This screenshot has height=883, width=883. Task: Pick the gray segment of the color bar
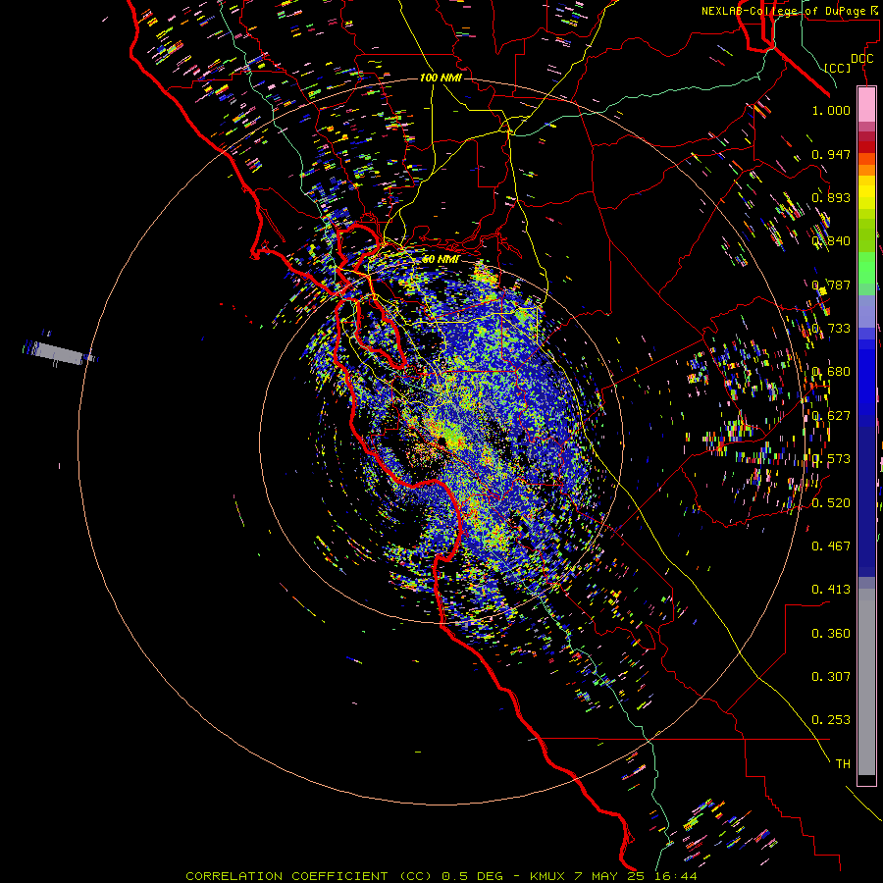(x=866, y=682)
